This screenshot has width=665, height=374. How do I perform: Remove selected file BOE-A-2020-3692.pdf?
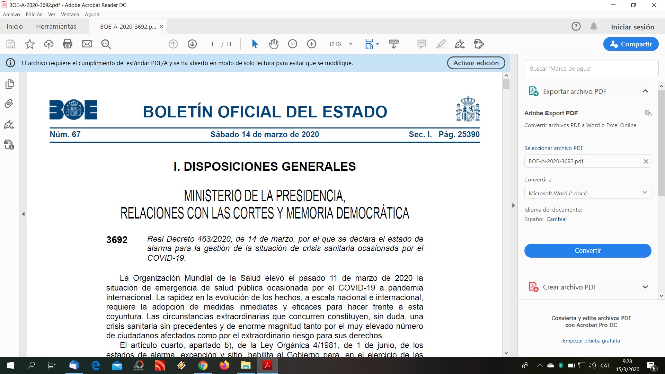(x=646, y=161)
